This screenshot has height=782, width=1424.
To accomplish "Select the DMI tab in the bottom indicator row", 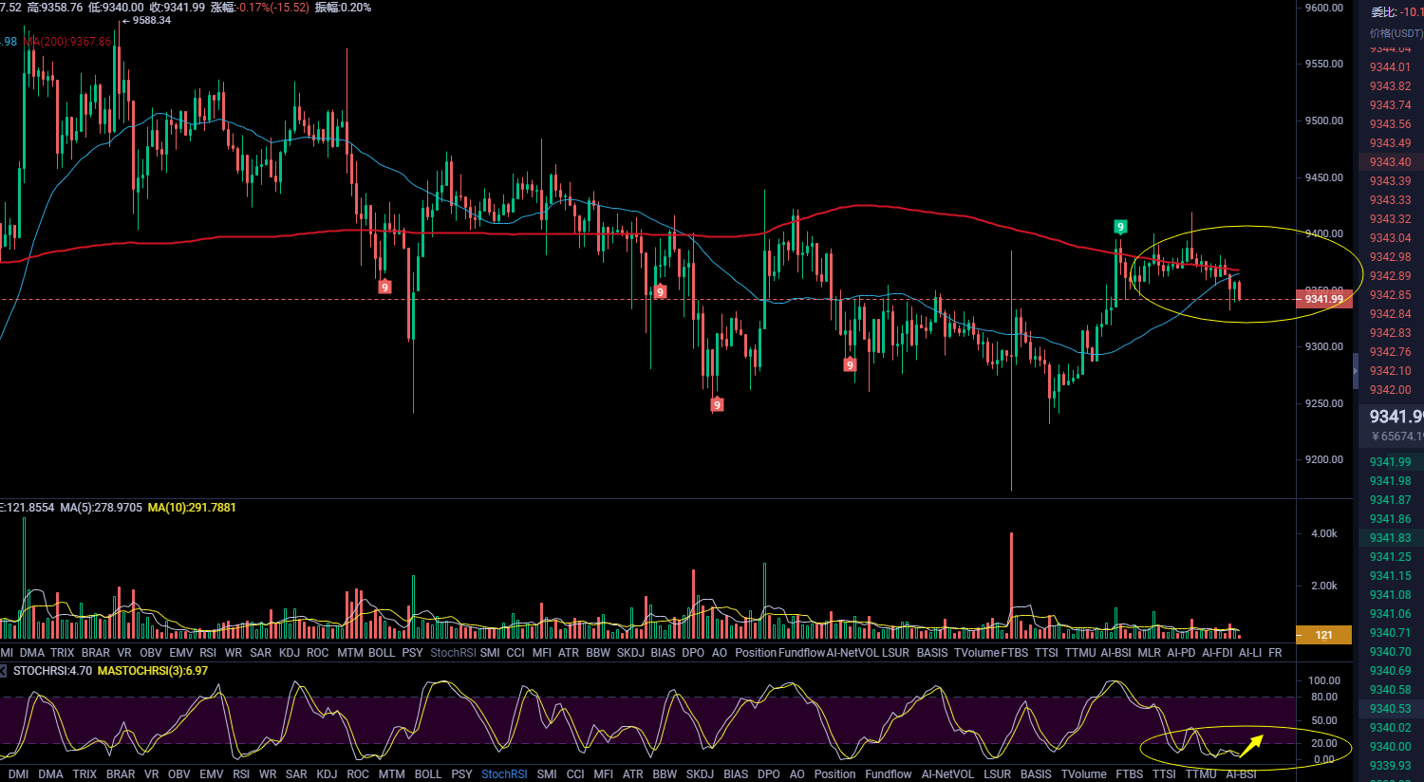I will coord(18,774).
